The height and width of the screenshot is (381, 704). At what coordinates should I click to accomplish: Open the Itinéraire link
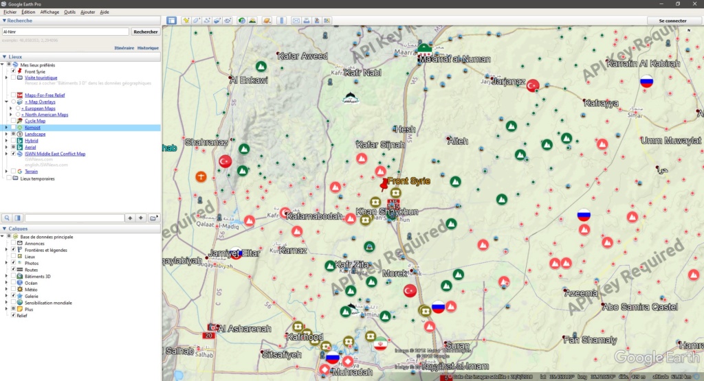point(124,48)
